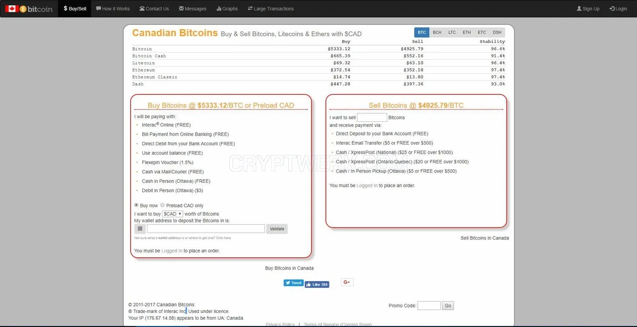This screenshot has height=327, width=637.
Task: Click the Google Plus share icon
Action: click(347, 282)
